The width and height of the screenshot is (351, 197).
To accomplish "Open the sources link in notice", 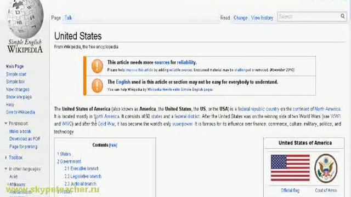I will 162,62.
